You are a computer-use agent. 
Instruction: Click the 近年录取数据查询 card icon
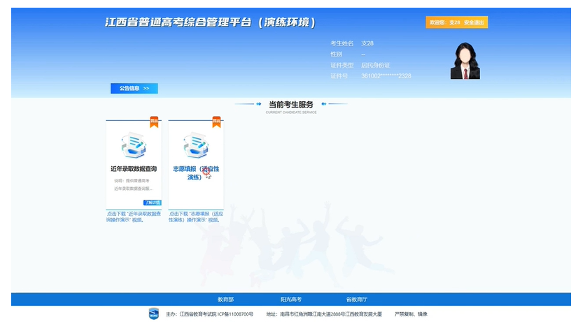point(133,145)
